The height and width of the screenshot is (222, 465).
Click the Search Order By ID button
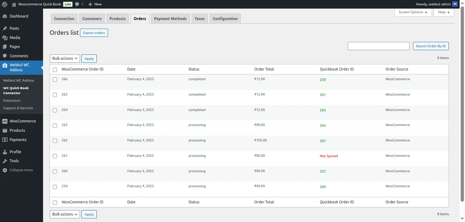point(431,46)
